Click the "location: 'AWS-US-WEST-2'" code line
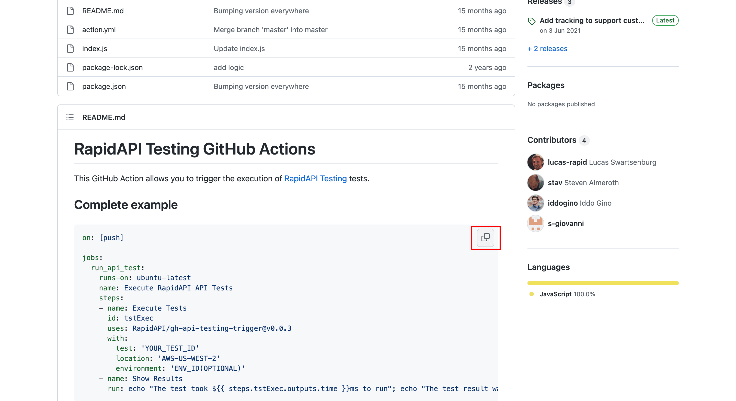This screenshot has height=401, width=736. [x=168, y=358]
